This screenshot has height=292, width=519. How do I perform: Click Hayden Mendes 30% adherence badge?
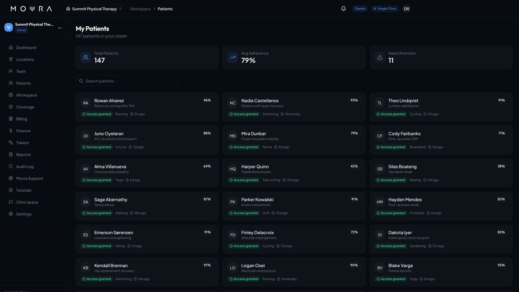point(501,199)
